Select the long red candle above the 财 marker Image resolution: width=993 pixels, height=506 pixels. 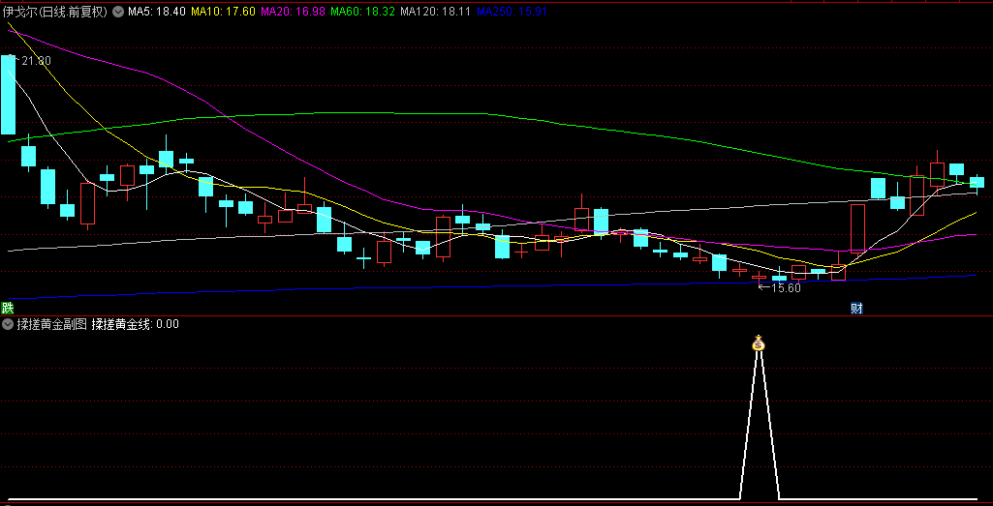tap(857, 228)
